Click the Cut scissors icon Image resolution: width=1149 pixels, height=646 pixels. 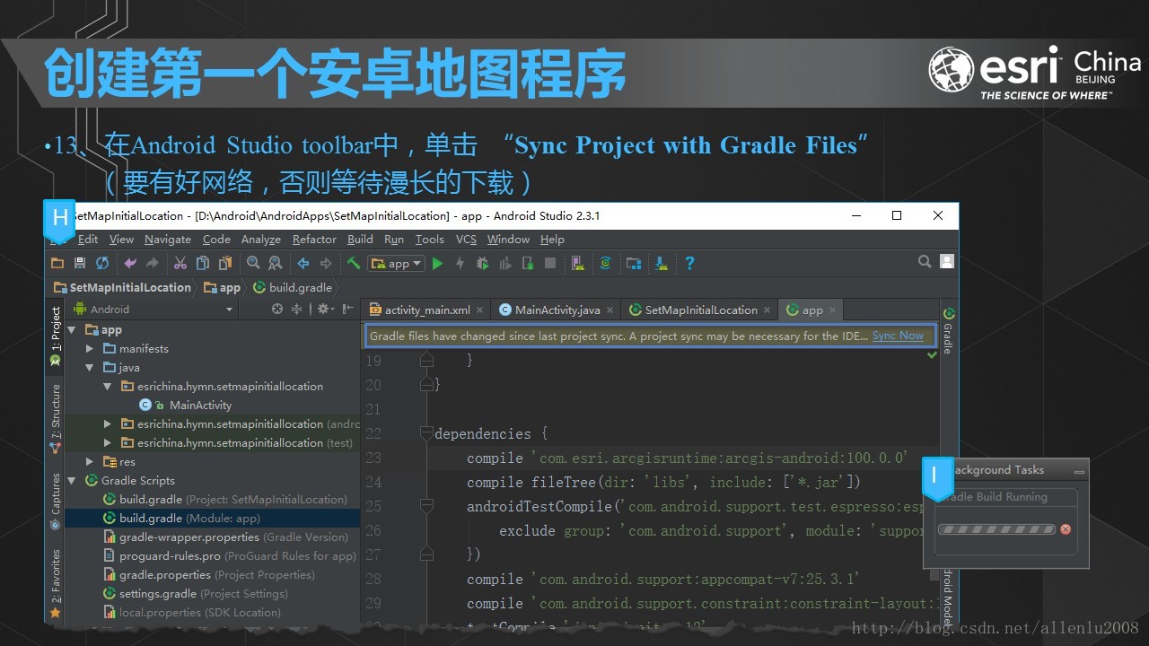pyautogui.click(x=180, y=263)
